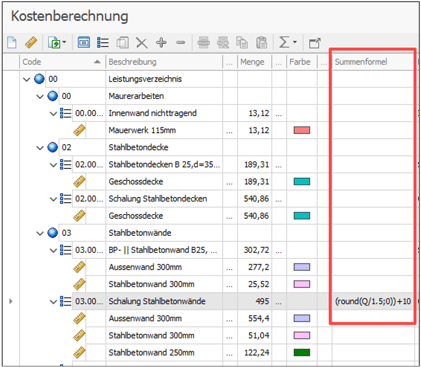Click the paste clipboard icon
The width and height of the screenshot is (421, 367).
point(262,42)
